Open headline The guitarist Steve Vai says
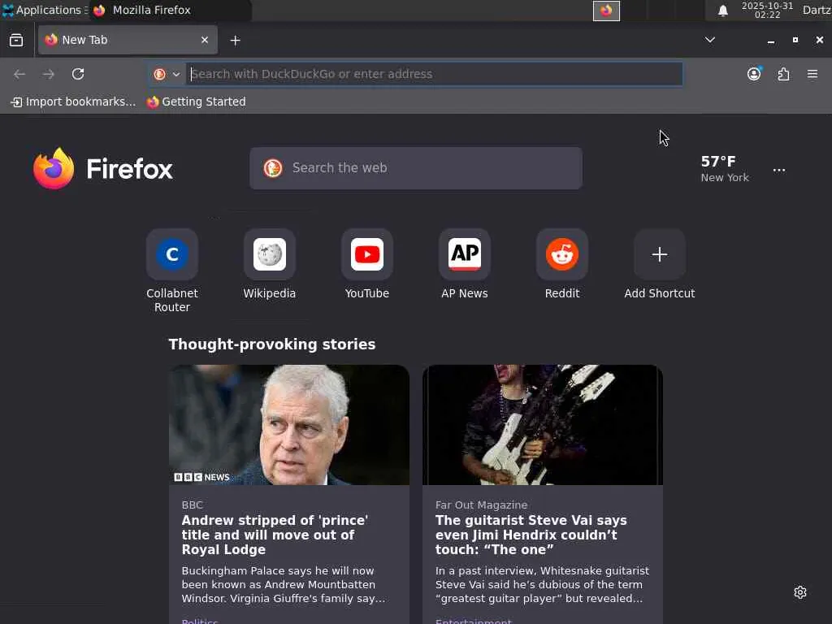Image resolution: width=832 pixels, height=624 pixels. (531, 535)
